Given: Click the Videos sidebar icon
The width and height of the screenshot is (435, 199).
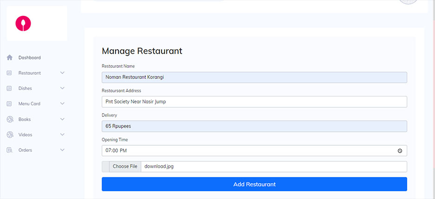Looking at the screenshot, I should click(9, 135).
